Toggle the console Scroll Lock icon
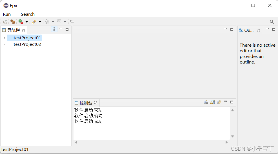Image resolution: width=278 pixels, height=154 pixels. (x=212, y=102)
